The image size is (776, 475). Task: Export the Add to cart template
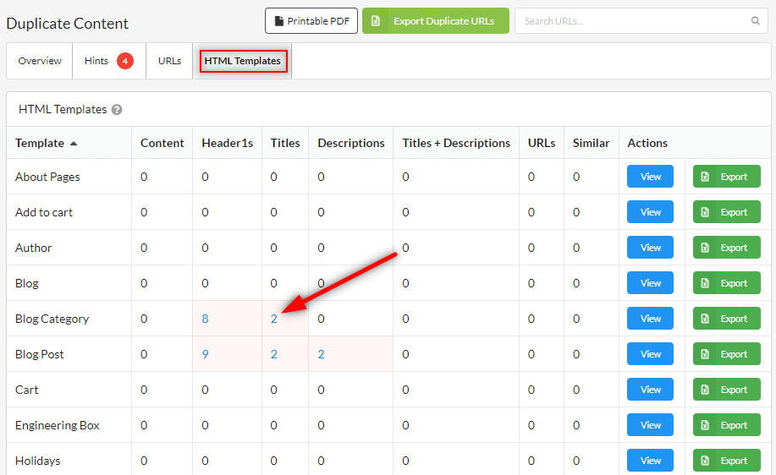pyautogui.click(x=726, y=212)
